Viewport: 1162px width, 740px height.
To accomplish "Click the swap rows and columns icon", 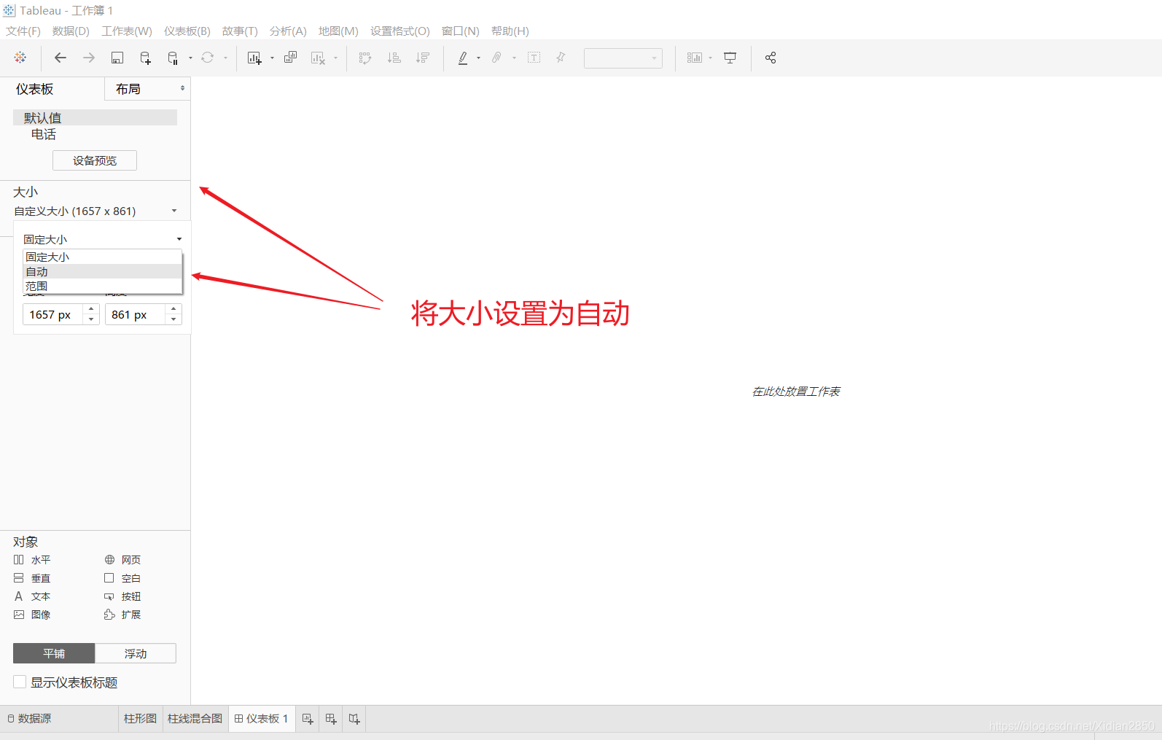I will tap(365, 58).
